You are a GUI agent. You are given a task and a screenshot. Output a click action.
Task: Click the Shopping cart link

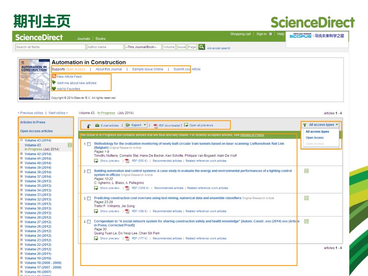point(240,34)
